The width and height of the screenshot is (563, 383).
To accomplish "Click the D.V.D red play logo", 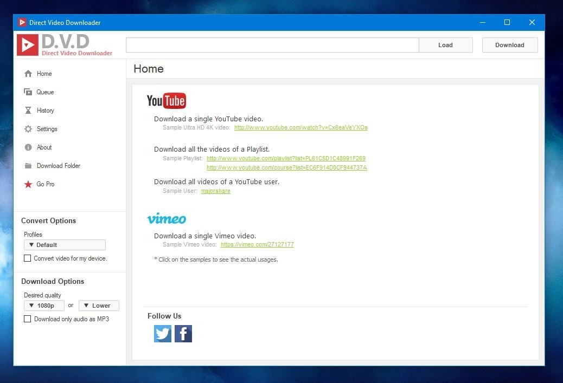I will coord(27,45).
